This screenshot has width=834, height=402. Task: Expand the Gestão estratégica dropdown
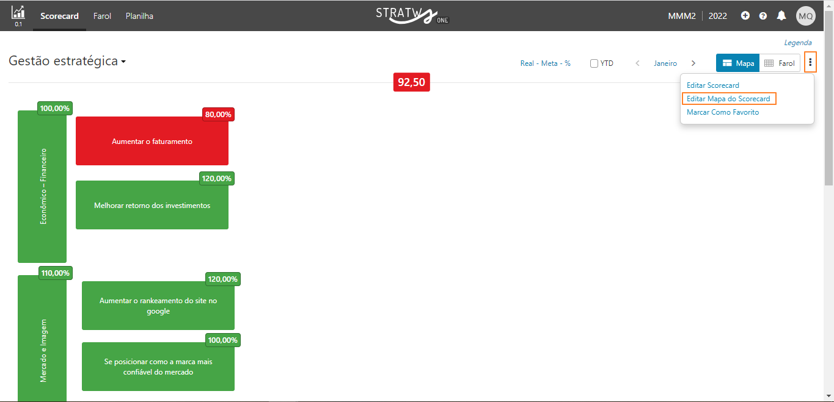67,61
